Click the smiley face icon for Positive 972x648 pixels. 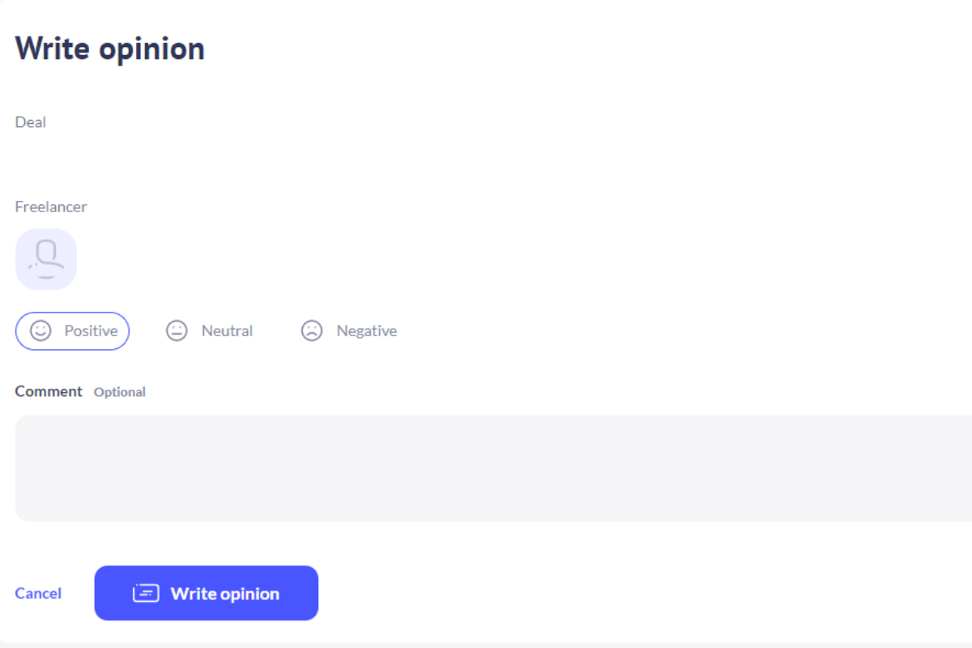pos(40,330)
